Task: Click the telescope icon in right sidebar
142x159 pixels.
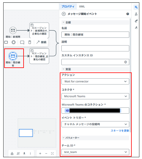Action: (136, 21)
